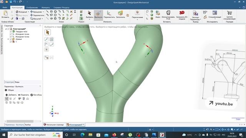
Task: Click Загрузить 3D-модели icon
Action: tap(182, 15)
